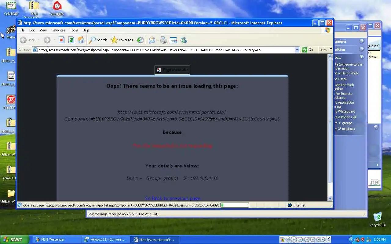
Task: Open the Media/History icon beside Favorites
Action: tap(140, 40)
